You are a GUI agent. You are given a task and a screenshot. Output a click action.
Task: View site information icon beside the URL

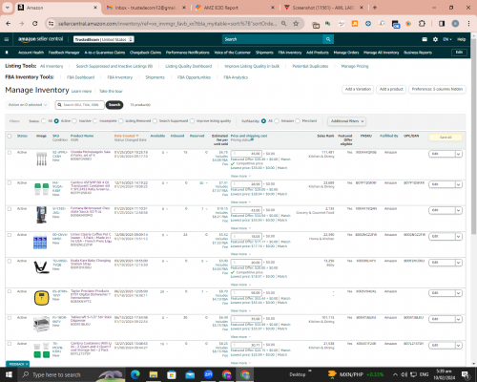pos(51,24)
